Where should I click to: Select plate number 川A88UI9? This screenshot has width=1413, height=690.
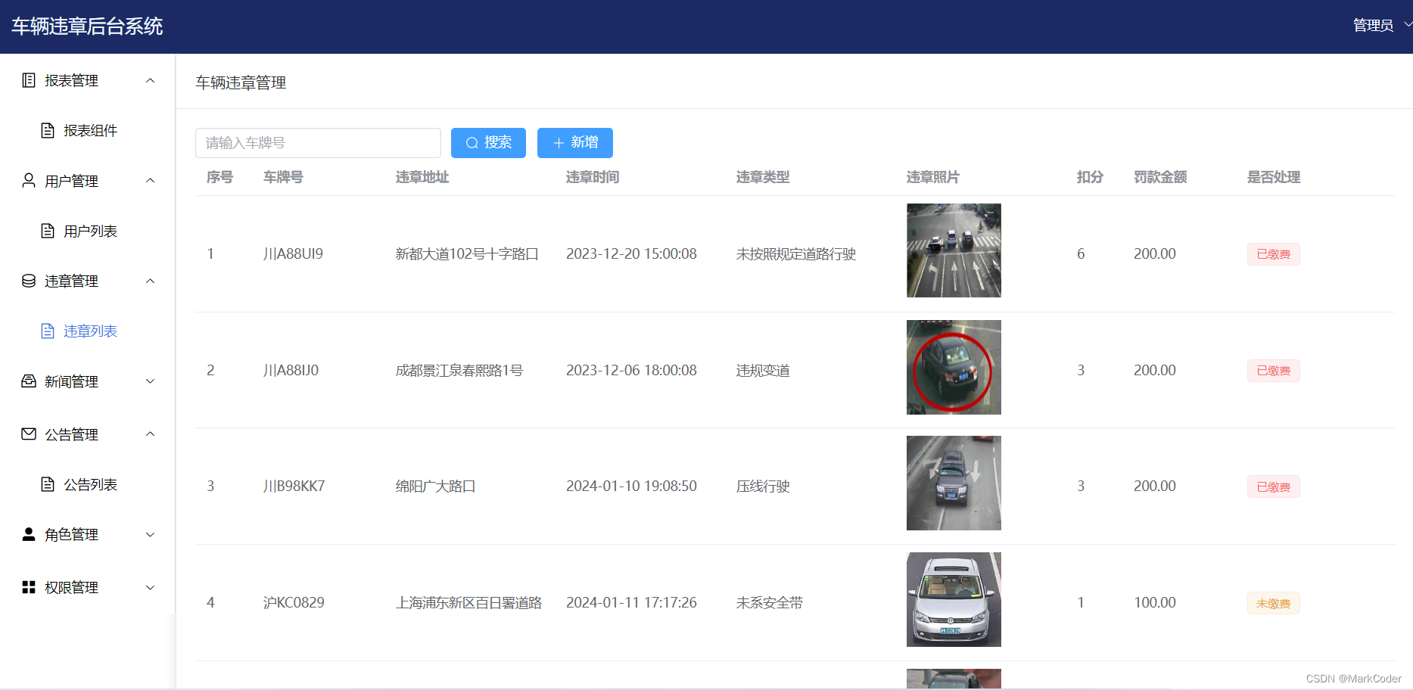pyautogui.click(x=293, y=254)
